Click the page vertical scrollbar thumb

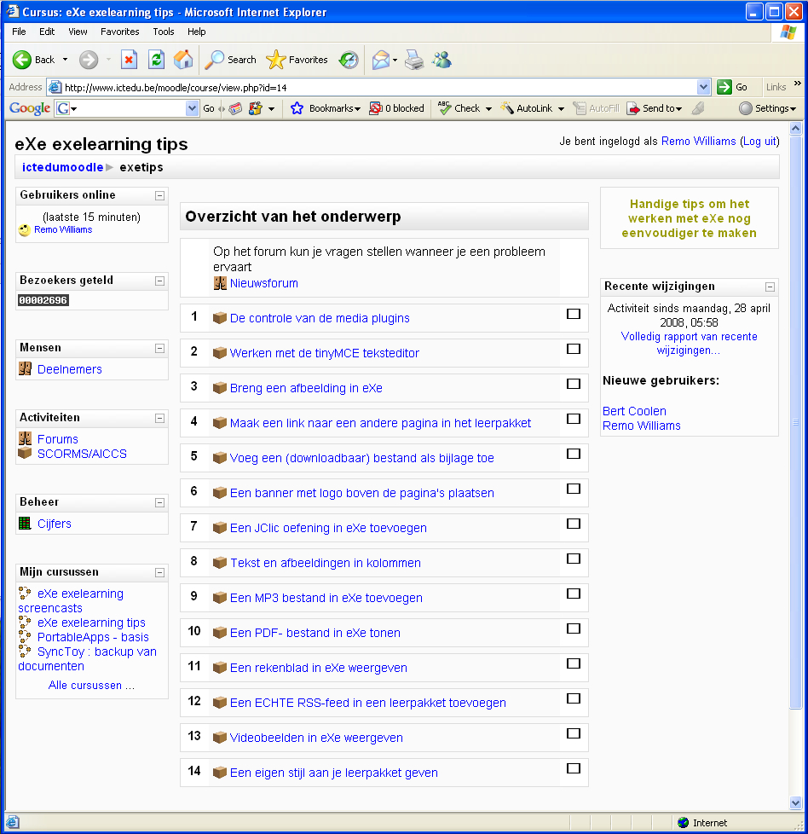(795, 422)
